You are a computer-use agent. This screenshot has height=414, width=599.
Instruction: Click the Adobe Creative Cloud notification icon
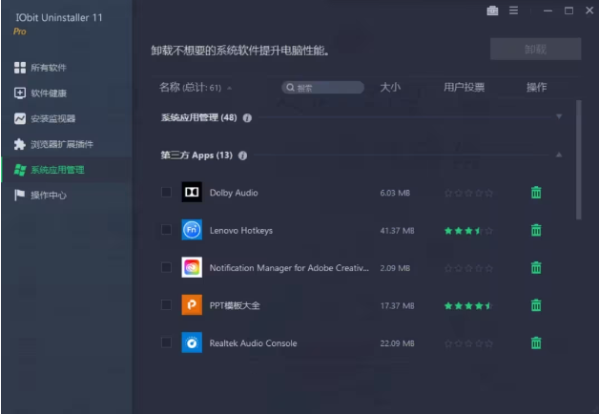pyautogui.click(x=192, y=267)
